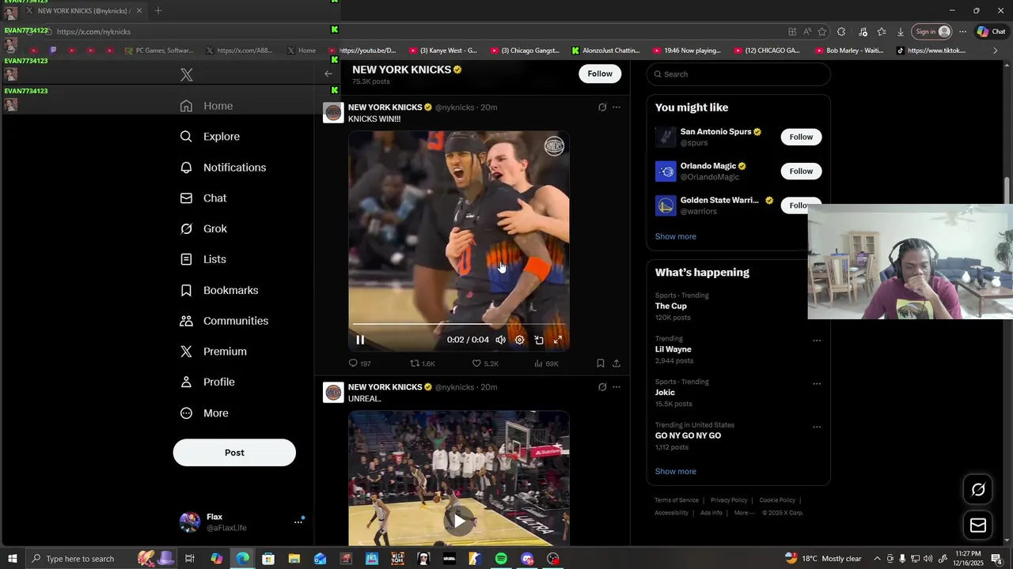The width and height of the screenshot is (1013, 569).
Task: Open Flax account switcher menu
Action: point(241,522)
